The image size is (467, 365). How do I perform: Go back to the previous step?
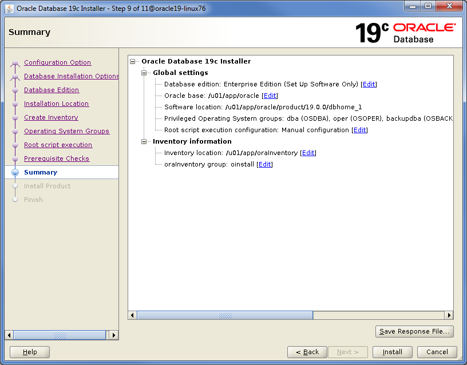[x=307, y=352]
